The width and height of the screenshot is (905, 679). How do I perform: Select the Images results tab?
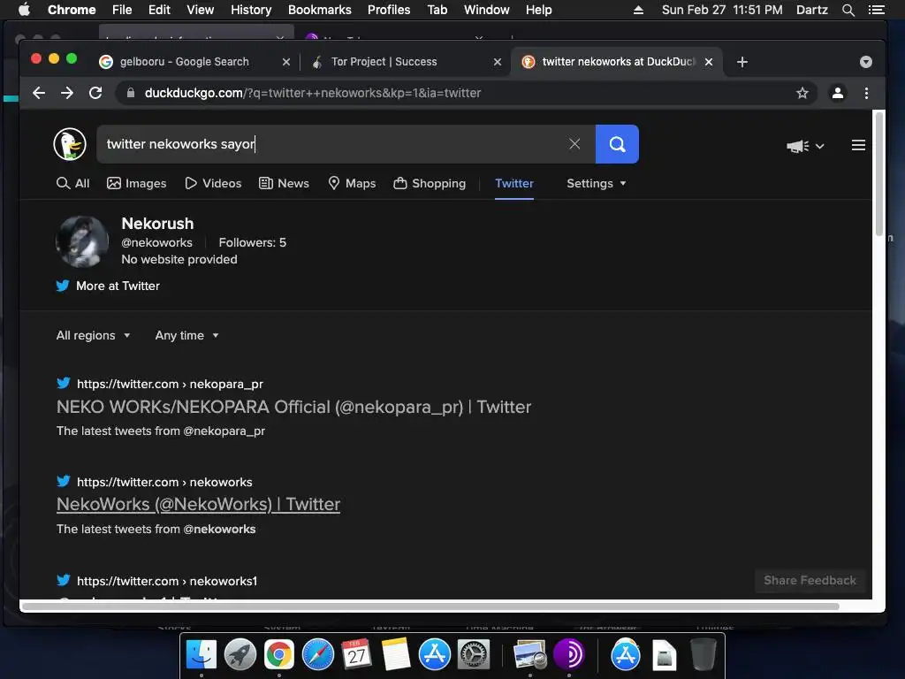click(x=137, y=184)
